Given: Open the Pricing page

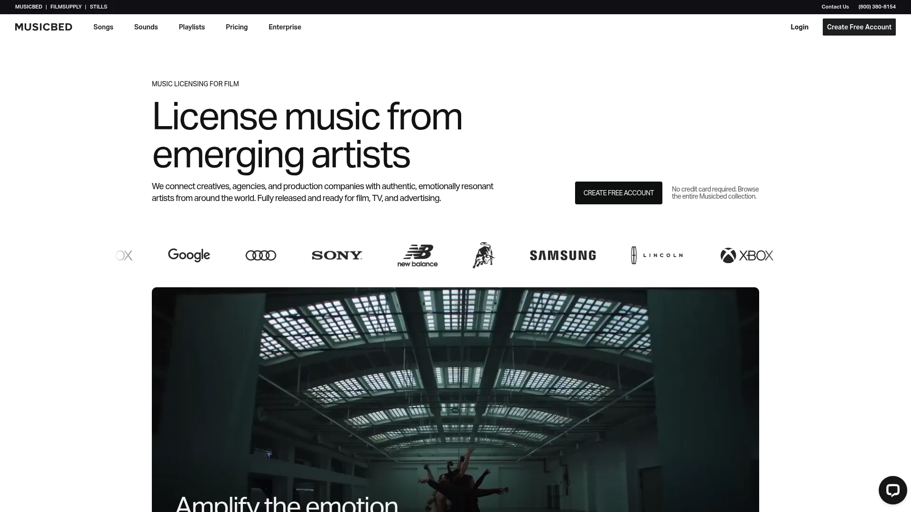Looking at the screenshot, I should (237, 27).
